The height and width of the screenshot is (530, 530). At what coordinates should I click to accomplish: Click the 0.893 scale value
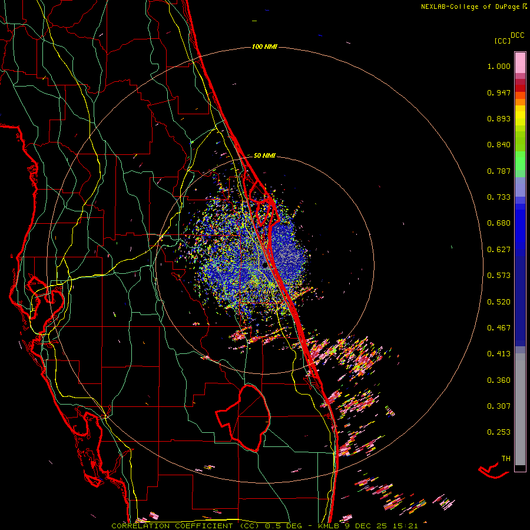tap(499, 118)
